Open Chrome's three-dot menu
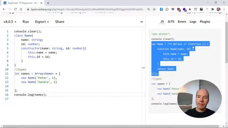228x128 pixels. point(224,9)
